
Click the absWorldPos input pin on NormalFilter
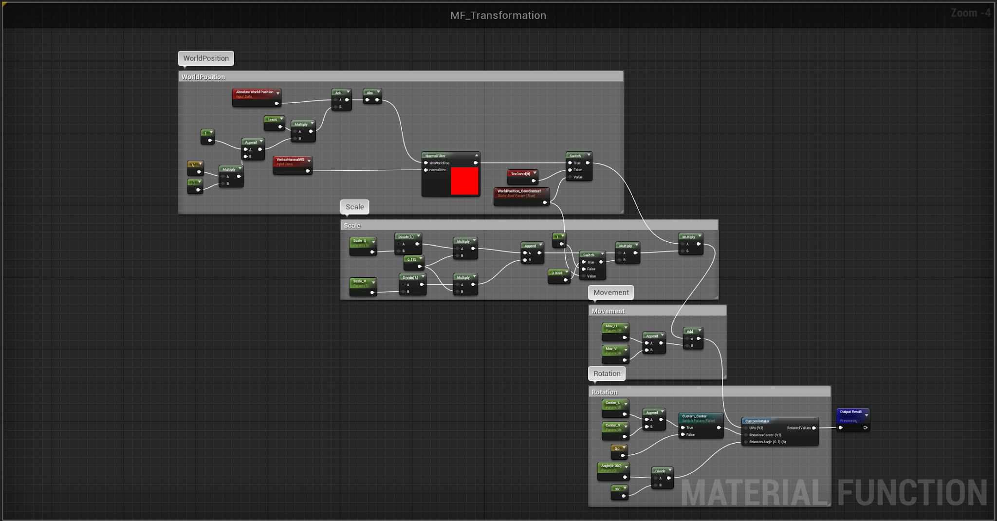pyautogui.click(x=426, y=163)
